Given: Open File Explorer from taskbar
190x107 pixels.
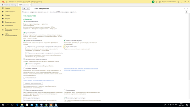Looking at the screenshot, I should (x=22, y=105).
